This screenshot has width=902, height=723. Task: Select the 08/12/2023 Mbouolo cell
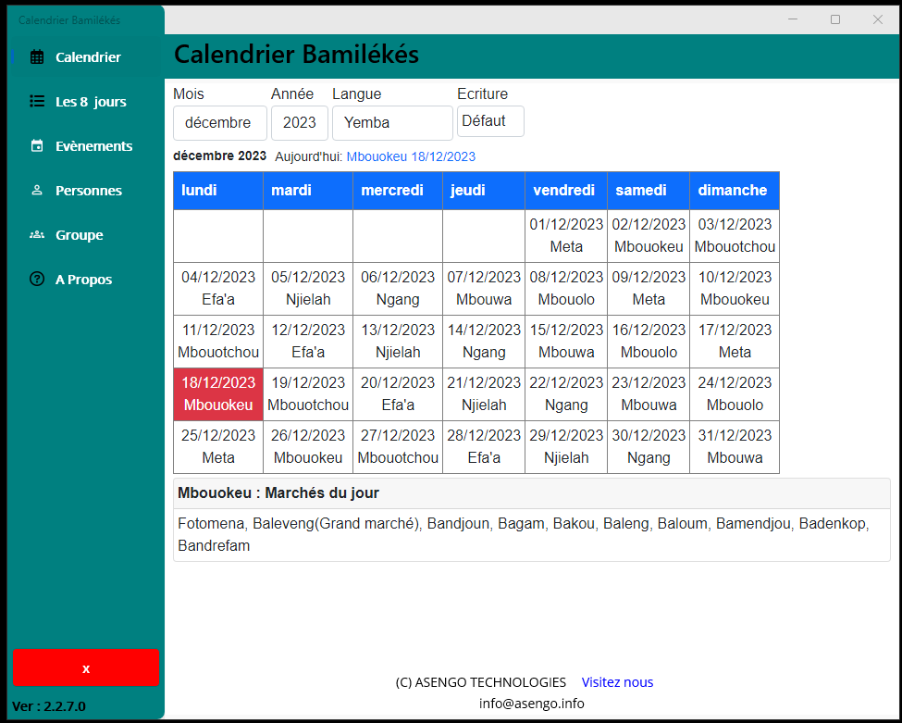point(566,289)
